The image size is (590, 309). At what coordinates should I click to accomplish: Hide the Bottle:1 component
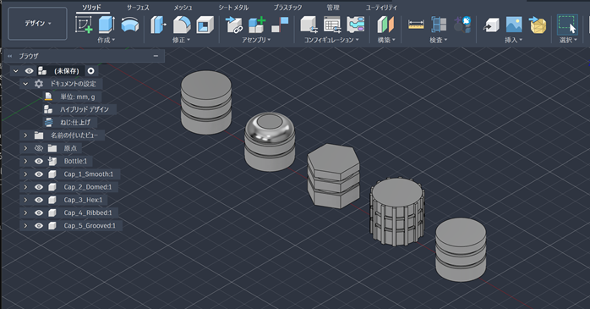point(39,161)
